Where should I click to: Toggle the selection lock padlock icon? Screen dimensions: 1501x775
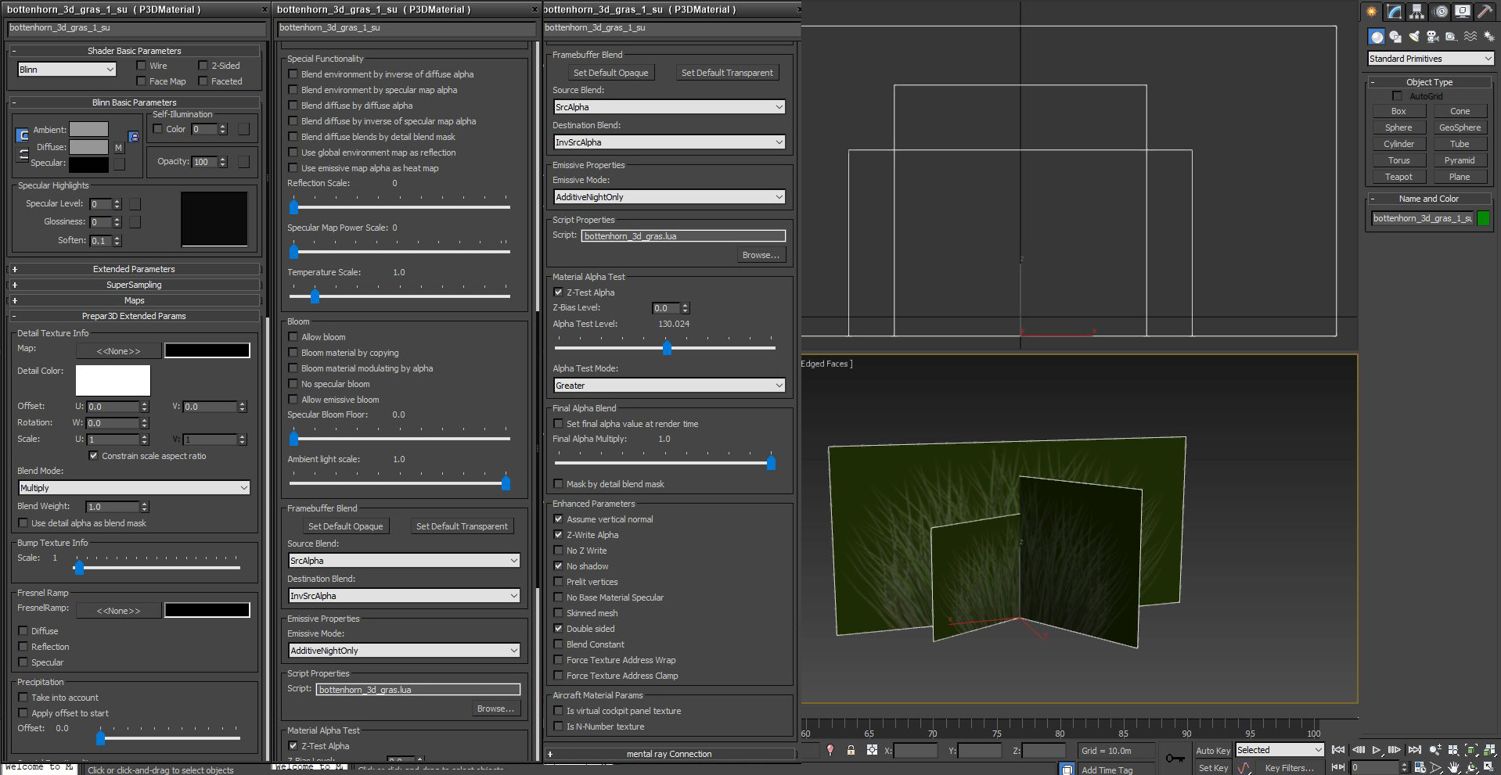pyautogui.click(x=851, y=750)
